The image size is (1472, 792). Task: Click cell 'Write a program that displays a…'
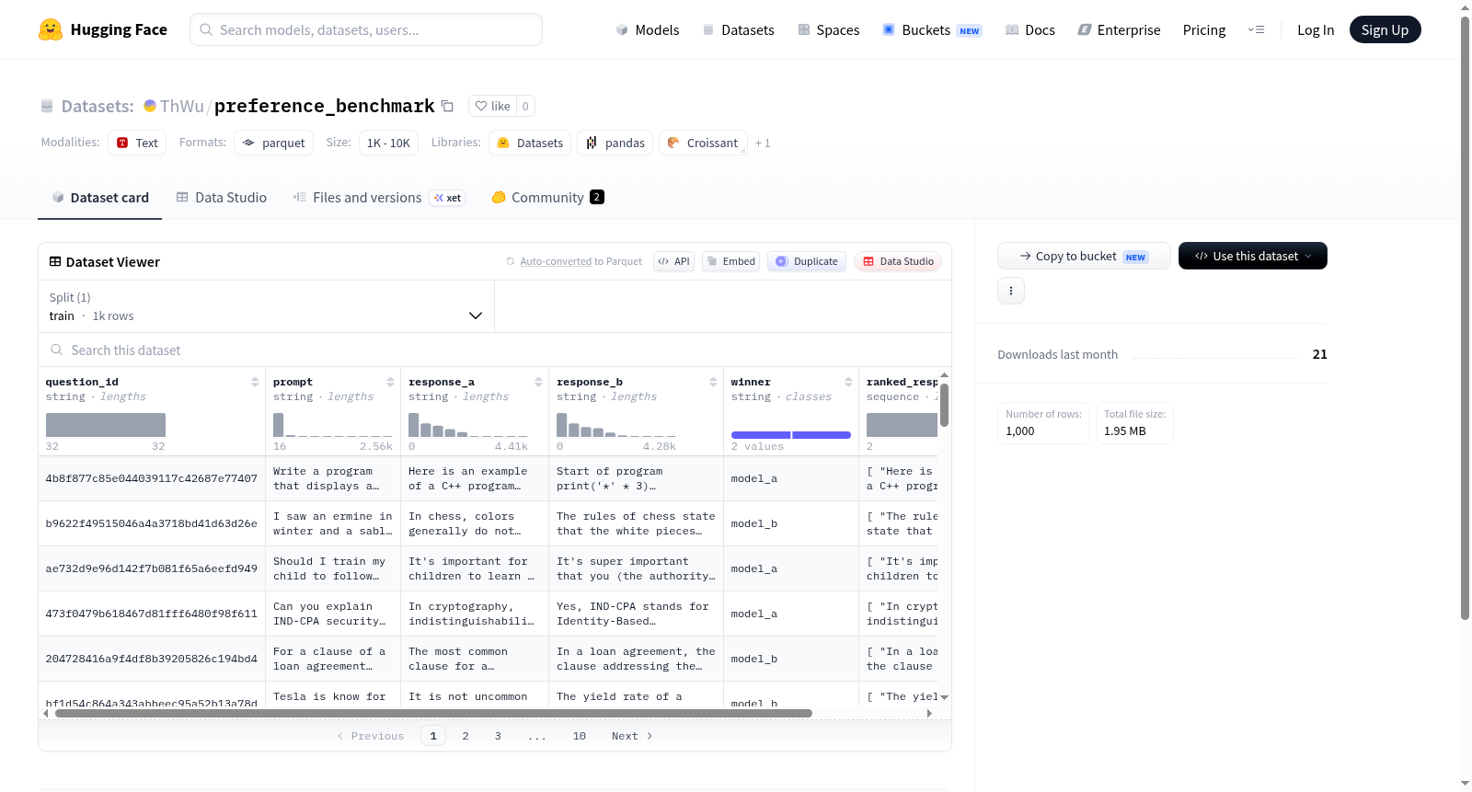pos(333,478)
